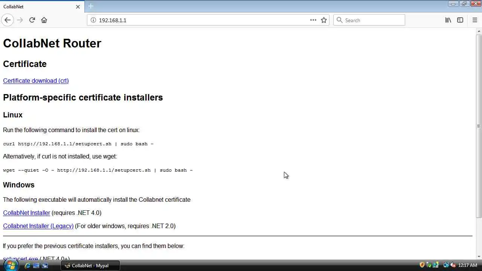The height and width of the screenshot is (271, 482).
Task: Select the CollabNet browser tab
Action: (x=41, y=6)
